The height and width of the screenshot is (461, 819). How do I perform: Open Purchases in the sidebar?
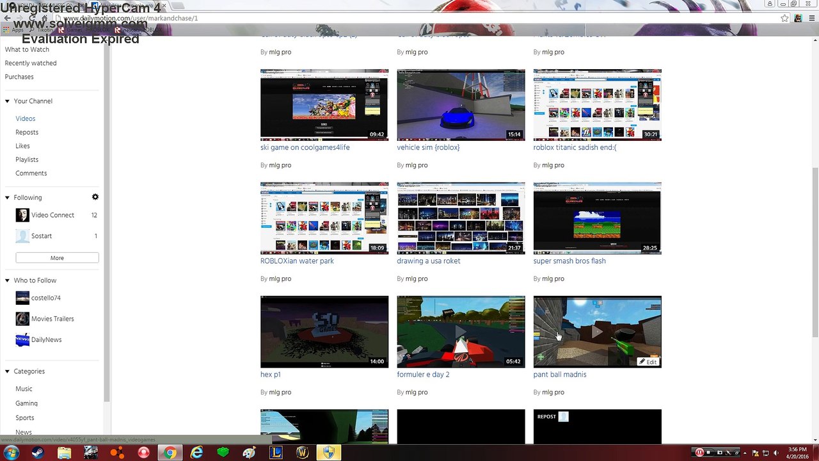click(19, 77)
